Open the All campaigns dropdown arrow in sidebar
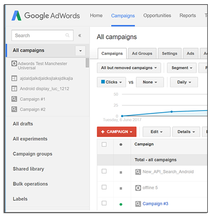The width and height of the screenshot is (212, 217). [81, 50]
